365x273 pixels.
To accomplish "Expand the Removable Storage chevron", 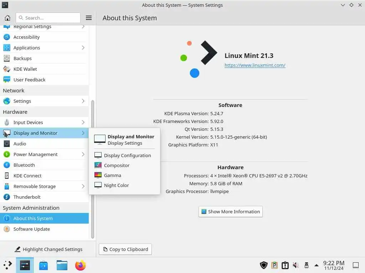I will coord(83,186).
